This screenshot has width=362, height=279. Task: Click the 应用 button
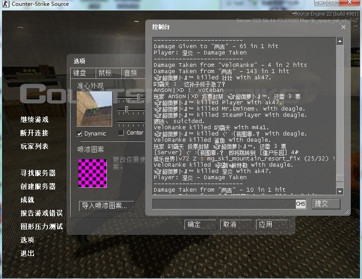coord(272,225)
